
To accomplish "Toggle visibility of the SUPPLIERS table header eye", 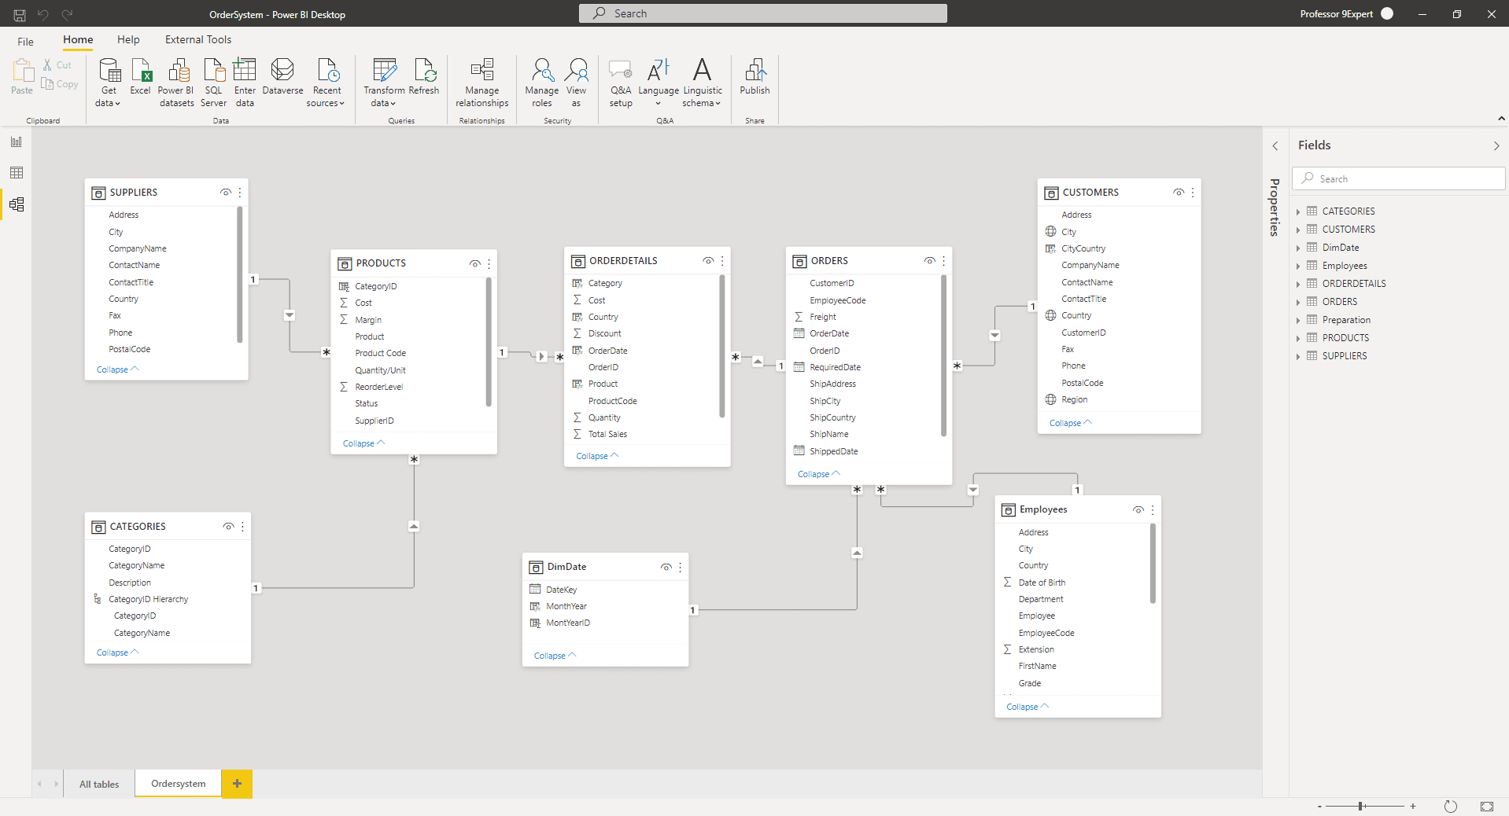I will pos(226,193).
